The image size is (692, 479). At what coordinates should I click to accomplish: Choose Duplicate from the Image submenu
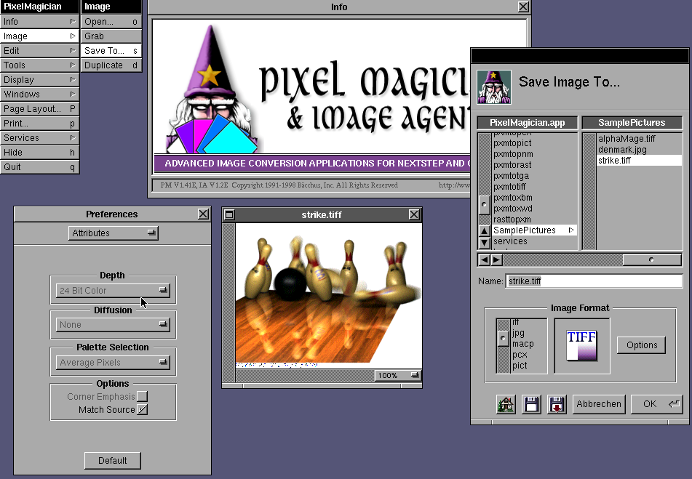(111, 65)
